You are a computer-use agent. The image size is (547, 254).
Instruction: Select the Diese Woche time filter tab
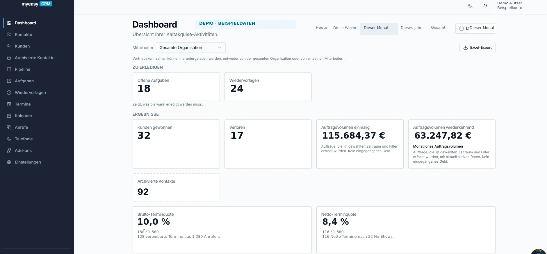coord(345,28)
